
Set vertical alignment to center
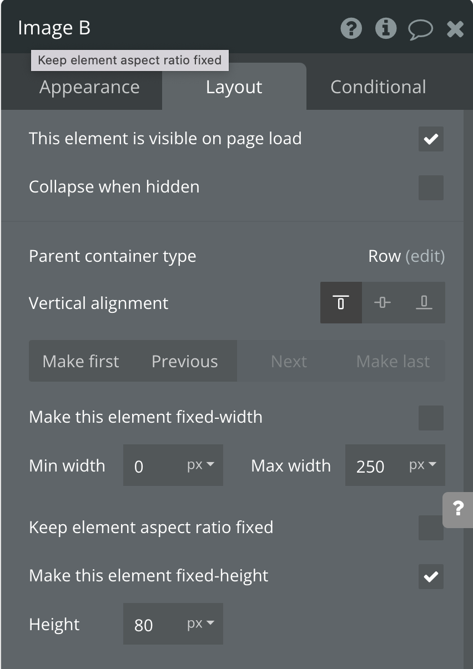coord(383,303)
